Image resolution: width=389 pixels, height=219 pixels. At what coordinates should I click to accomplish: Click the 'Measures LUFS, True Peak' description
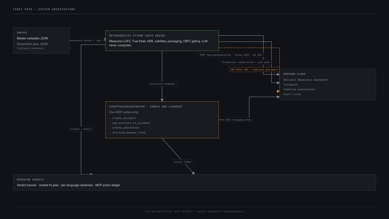pos(158,43)
